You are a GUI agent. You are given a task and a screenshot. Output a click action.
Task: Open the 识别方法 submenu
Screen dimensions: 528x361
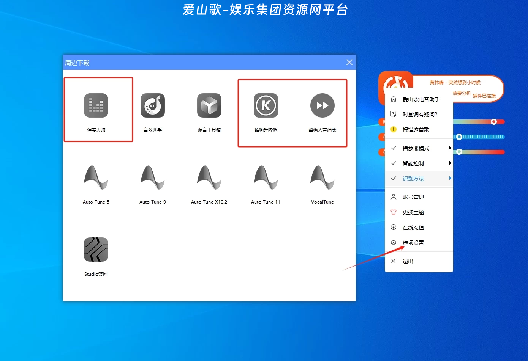450,178
